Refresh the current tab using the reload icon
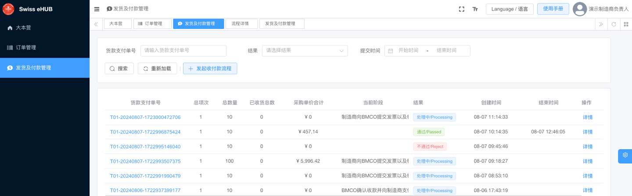The width and height of the screenshot is (632, 196). click(x=614, y=24)
